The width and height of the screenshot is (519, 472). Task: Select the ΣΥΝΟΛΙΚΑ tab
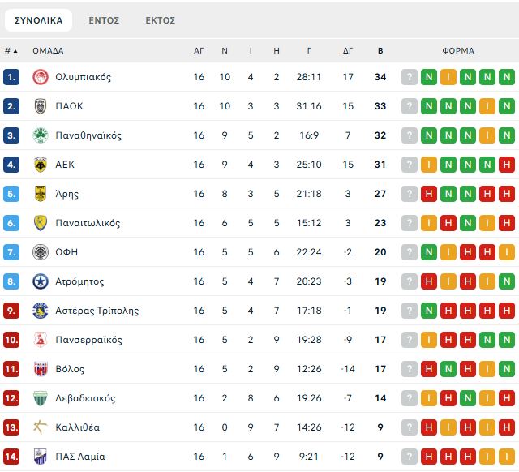[x=40, y=20]
